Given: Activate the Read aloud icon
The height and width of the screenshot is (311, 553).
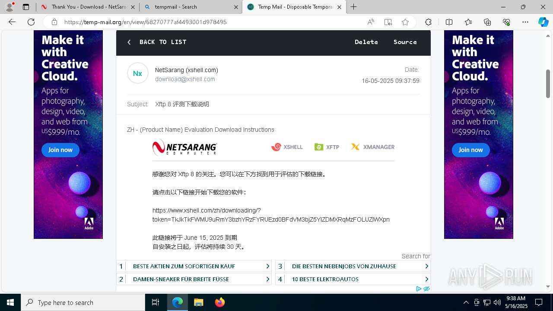Looking at the screenshot, I should [371, 22].
